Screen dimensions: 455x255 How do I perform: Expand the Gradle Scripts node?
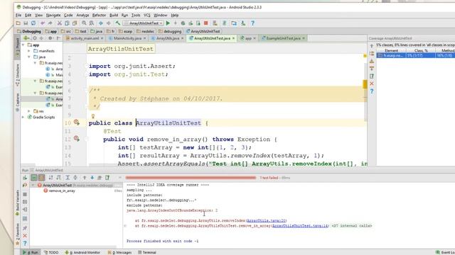[x=23, y=117]
